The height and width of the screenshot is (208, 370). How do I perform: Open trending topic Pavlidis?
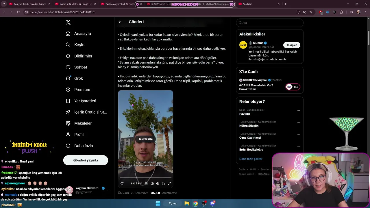(245, 114)
